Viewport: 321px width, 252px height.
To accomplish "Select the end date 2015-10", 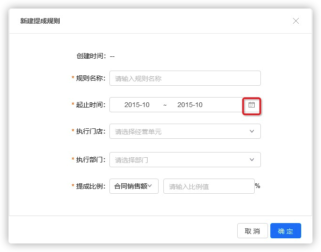I will pyautogui.click(x=190, y=105).
